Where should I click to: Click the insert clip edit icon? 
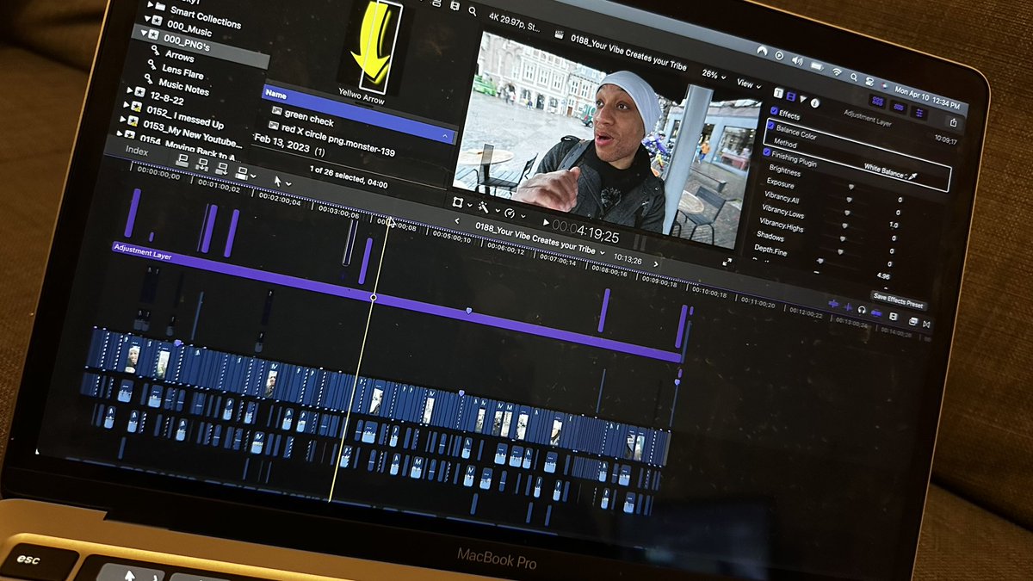click(x=202, y=164)
